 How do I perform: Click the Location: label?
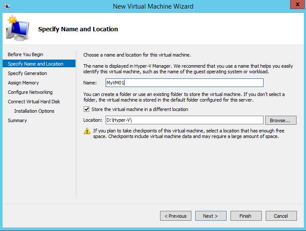click(x=93, y=120)
